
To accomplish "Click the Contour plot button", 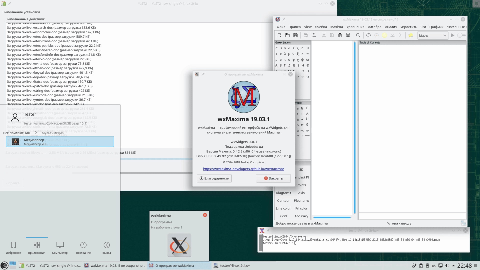I will click(x=283, y=200).
